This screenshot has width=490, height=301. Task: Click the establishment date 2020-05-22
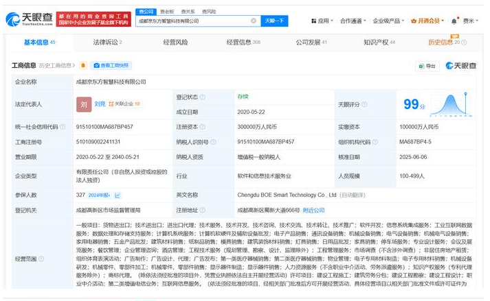click(251, 112)
